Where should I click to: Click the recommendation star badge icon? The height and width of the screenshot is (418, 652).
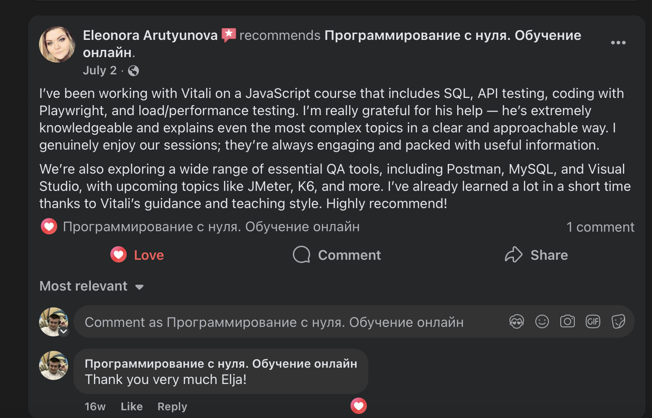[228, 35]
